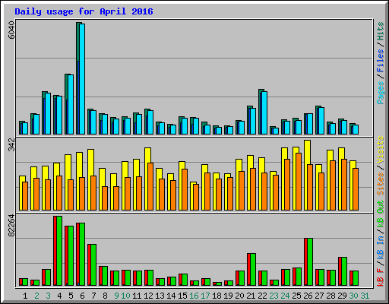Click day 5 on the x-axis
The height and width of the screenshot is (304, 389).
(x=71, y=296)
